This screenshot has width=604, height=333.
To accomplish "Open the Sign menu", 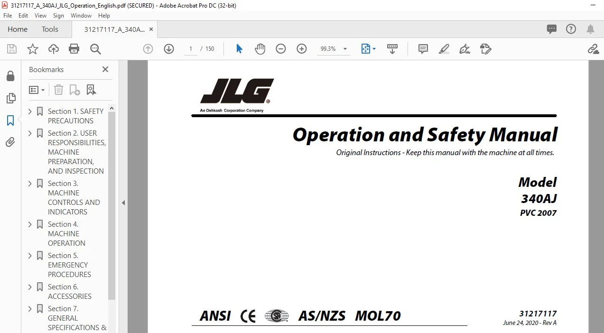I will tap(59, 16).
